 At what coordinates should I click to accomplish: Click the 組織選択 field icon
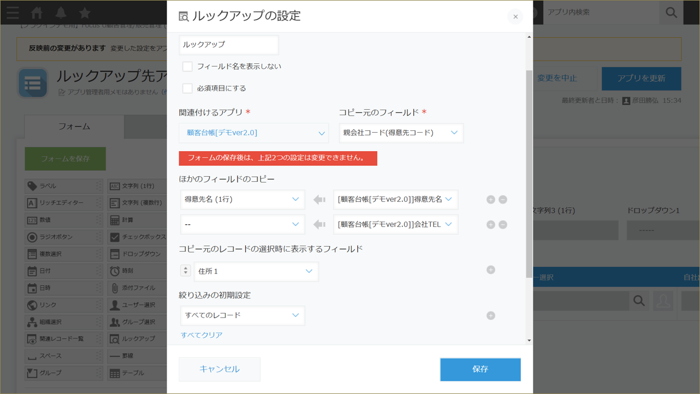click(x=32, y=322)
